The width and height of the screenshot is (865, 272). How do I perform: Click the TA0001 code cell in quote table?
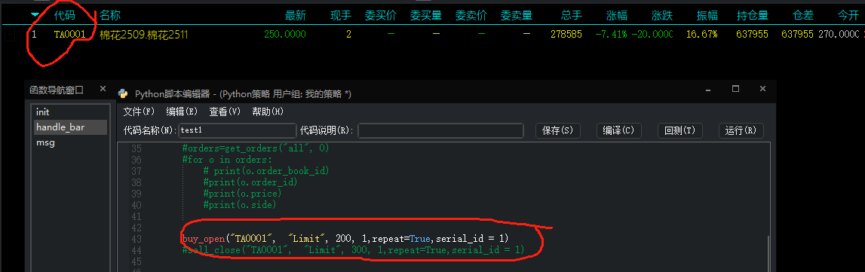pyautogui.click(x=70, y=34)
